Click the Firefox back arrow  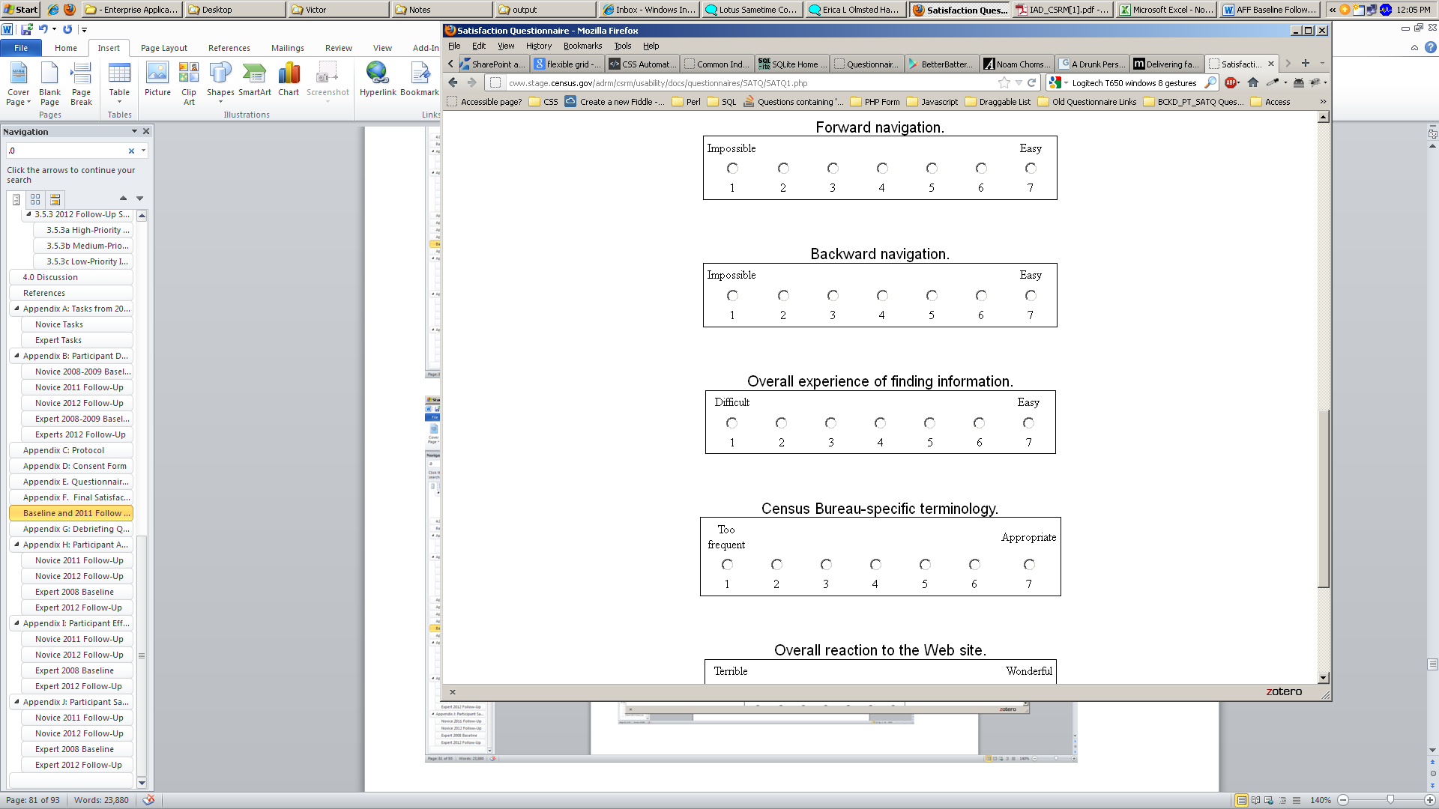click(x=453, y=83)
